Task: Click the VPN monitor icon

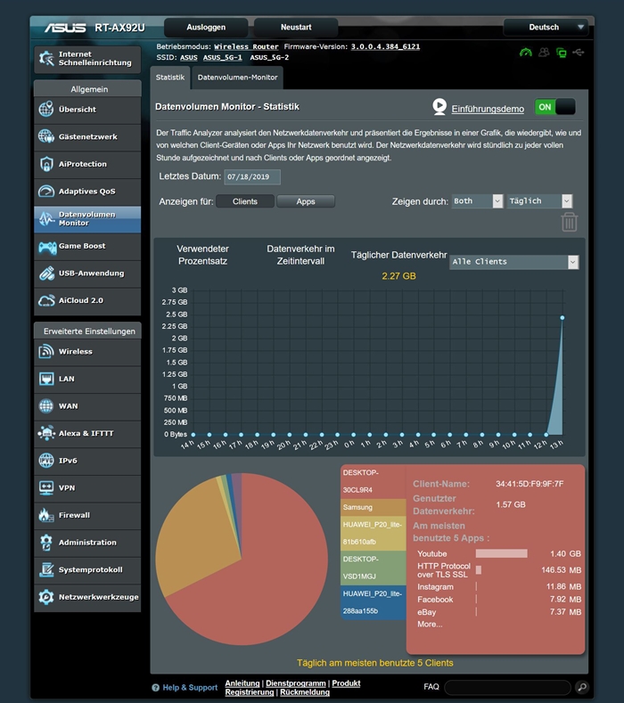Action: tap(46, 487)
